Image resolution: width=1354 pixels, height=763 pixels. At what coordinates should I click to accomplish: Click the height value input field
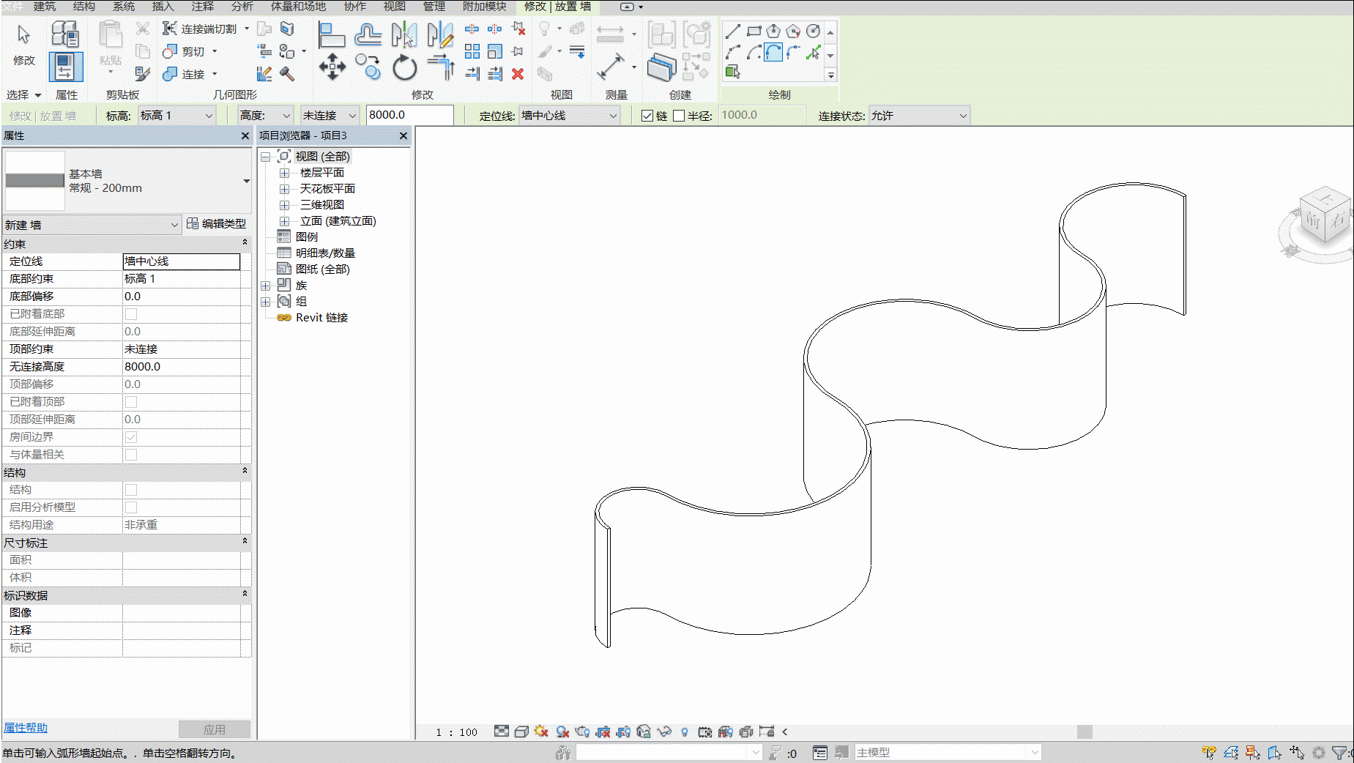(409, 115)
